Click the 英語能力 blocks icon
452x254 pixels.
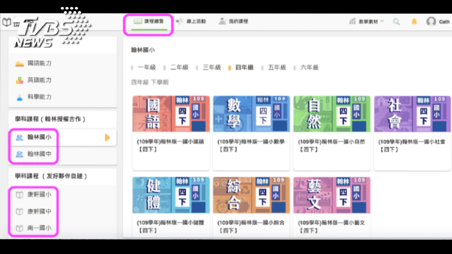click(x=20, y=81)
